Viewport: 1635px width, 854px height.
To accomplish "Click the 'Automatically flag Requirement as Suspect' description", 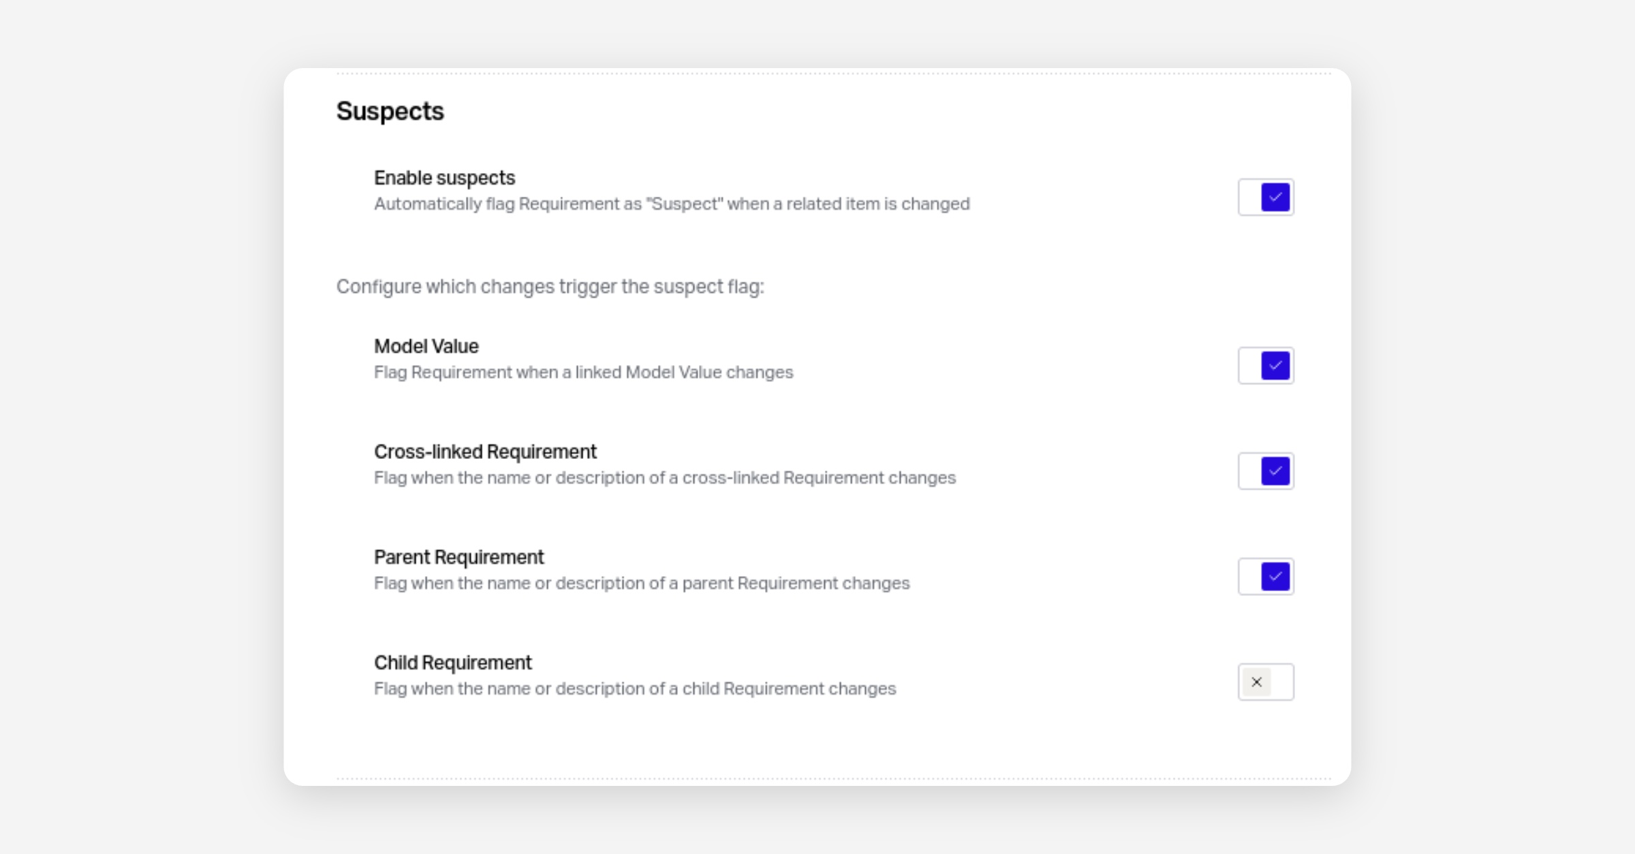I will tap(672, 204).
